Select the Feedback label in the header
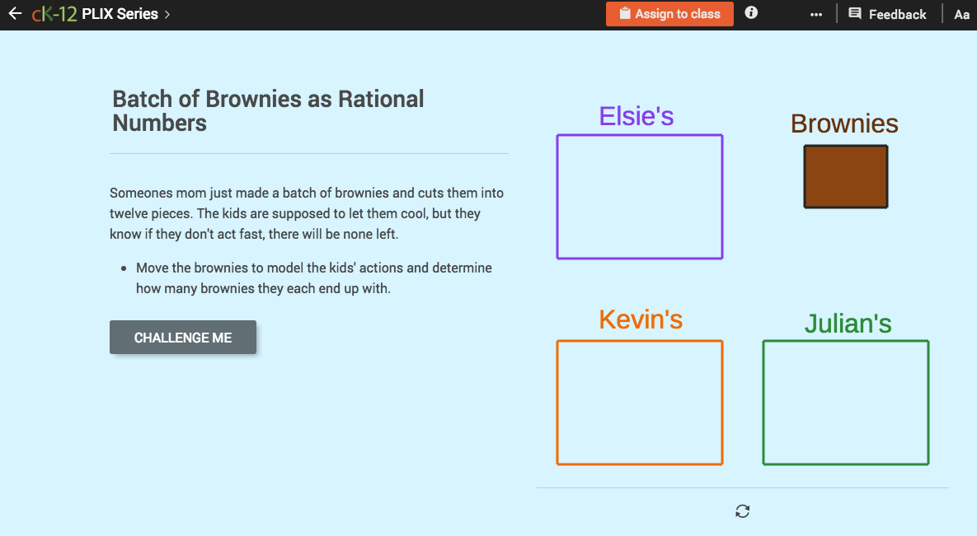The image size is (977, 536). click(x=897, y=13)
